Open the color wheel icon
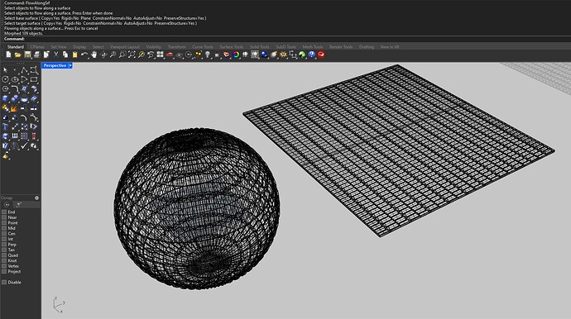Screen dimensions: 571x319 click(x=236, y=55)
